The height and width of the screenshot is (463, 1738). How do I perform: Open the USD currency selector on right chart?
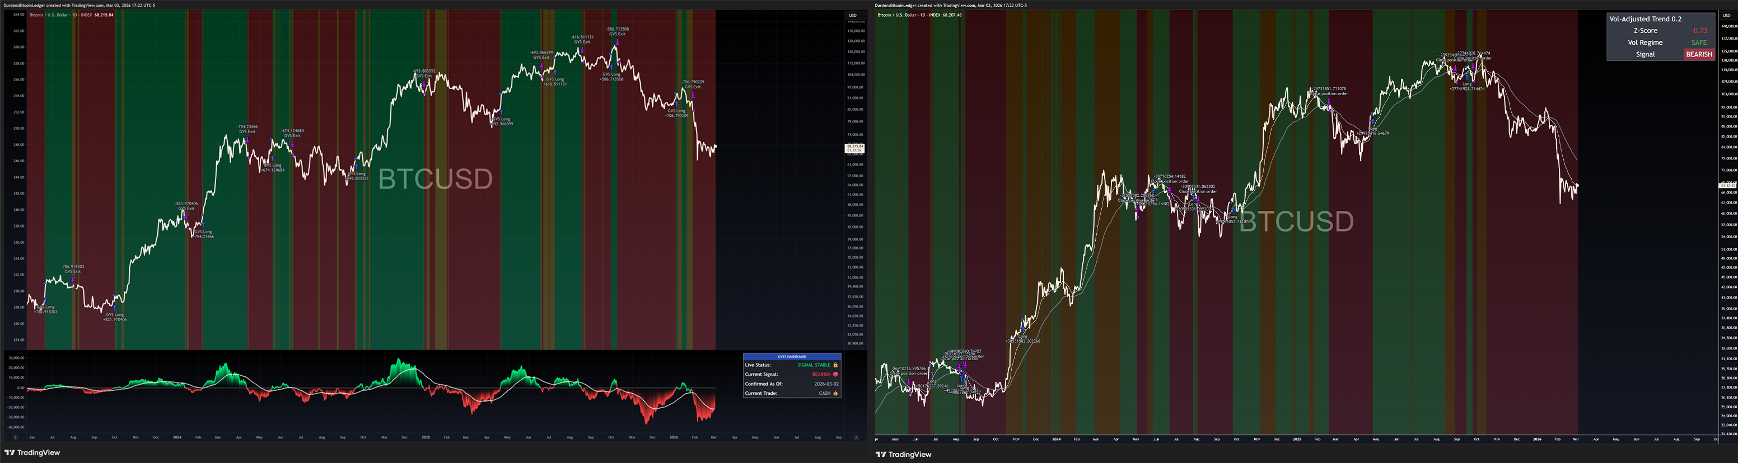click(1727, 16)
